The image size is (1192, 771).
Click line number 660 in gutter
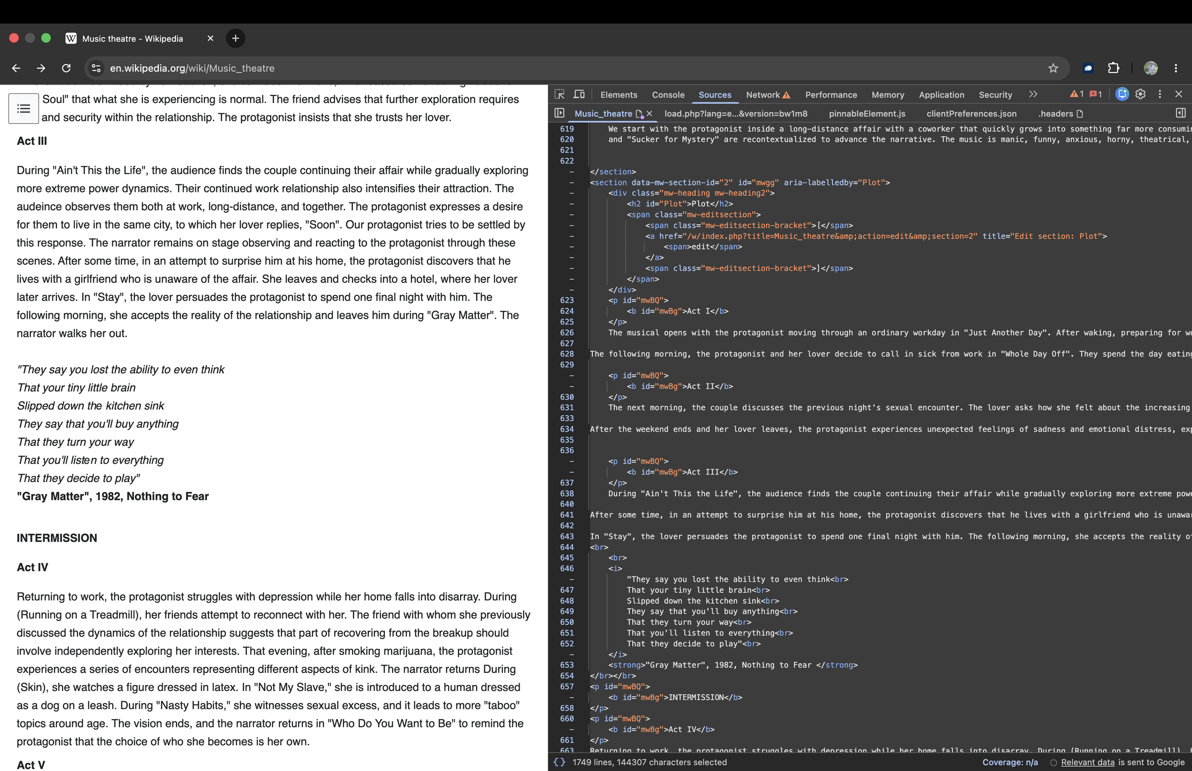pos(566,719)
